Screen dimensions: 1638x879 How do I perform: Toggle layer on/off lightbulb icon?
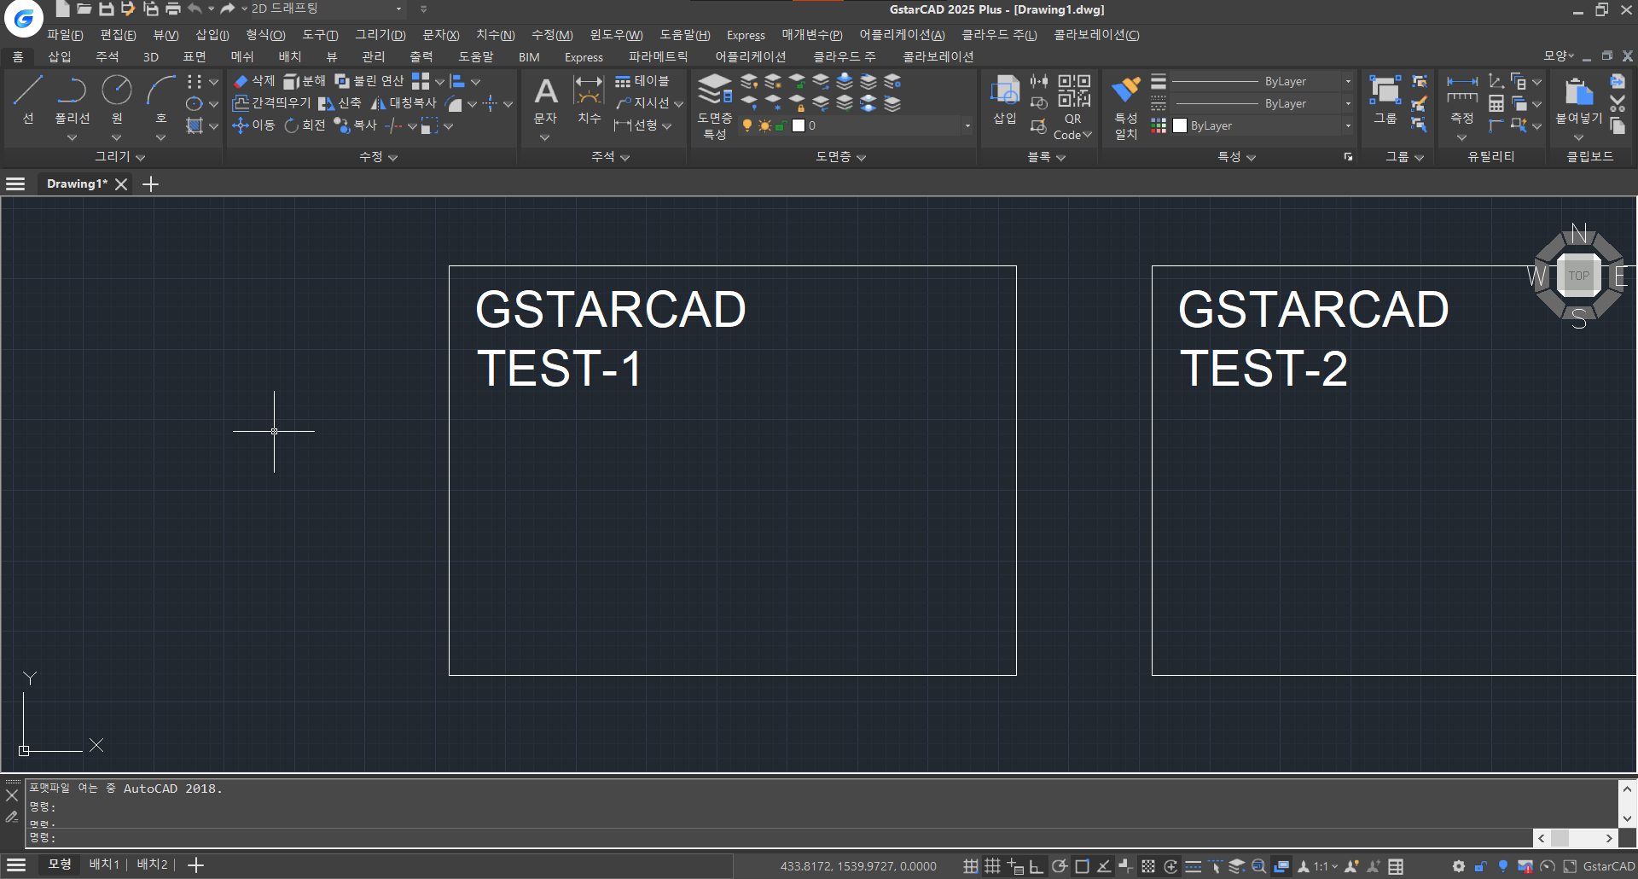click(x=747, y=125)
